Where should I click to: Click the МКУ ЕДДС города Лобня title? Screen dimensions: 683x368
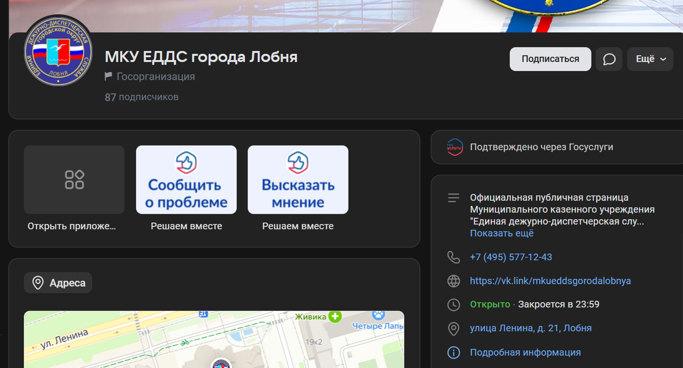(x=201, y=57)
